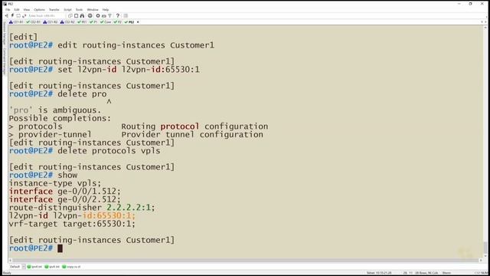Switch to the P1 session tab
This screenshot has width=490, height=276.
point(93,22)
